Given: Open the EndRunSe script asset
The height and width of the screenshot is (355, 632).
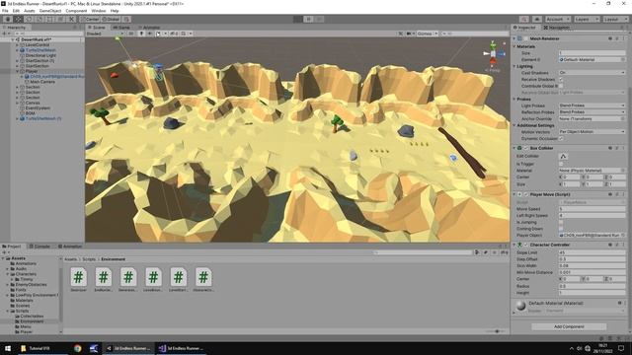Looking at the screenshot, I should tap(104, 279).
